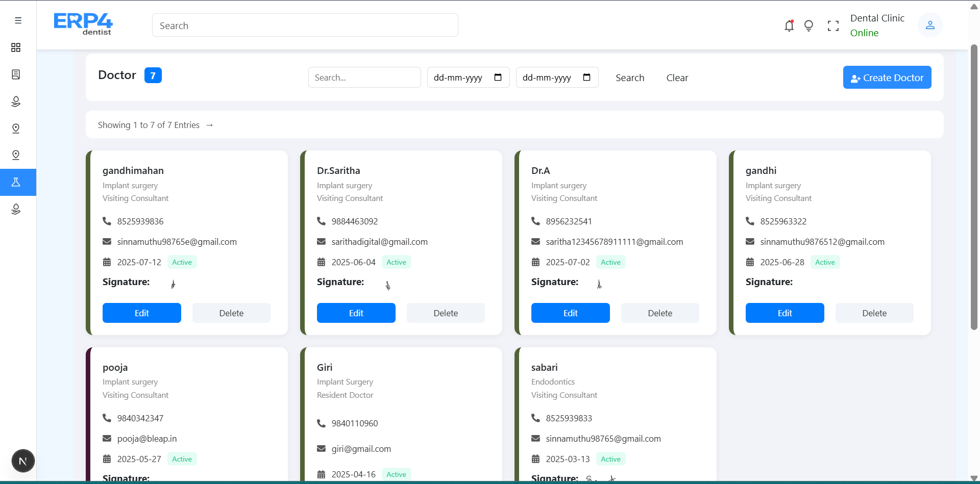Click the second dd-mm-yyyy date input
980x484 pixels.
click(x=557, y=78)
